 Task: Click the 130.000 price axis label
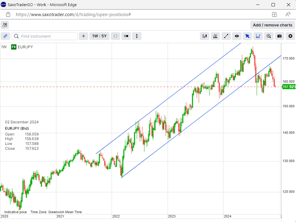tap(288, 161)
